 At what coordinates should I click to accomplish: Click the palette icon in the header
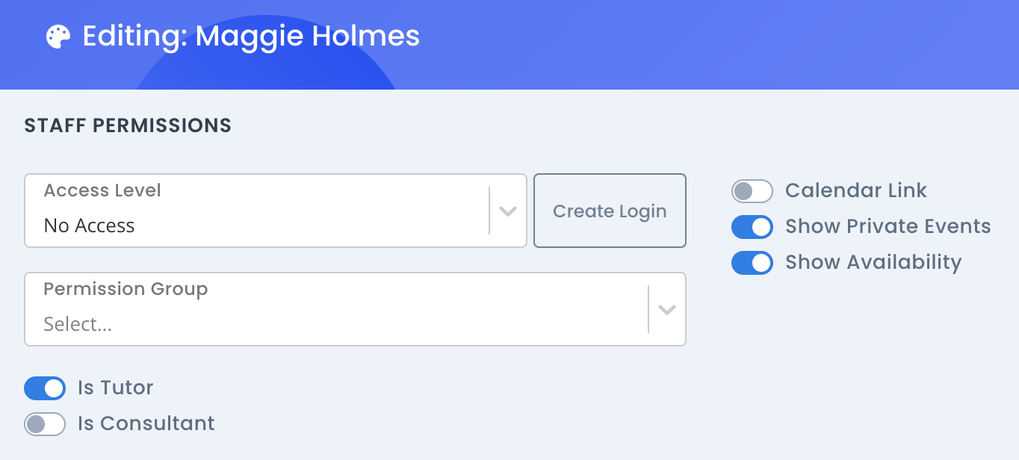coord(58,36)
